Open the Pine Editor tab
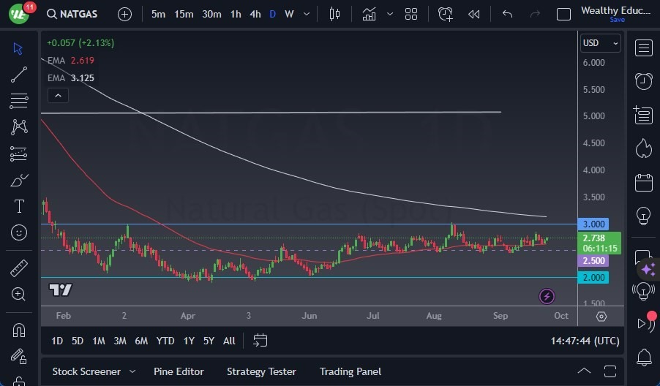The height and width of the screenshot is (386, 660). [179, 371]
